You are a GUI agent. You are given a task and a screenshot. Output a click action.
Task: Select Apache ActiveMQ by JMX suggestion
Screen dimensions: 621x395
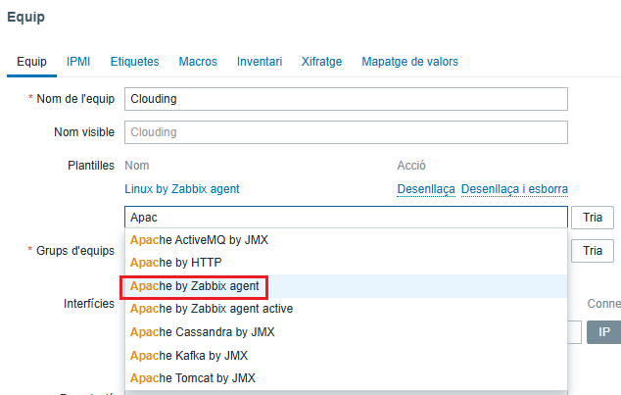(199, 240)
